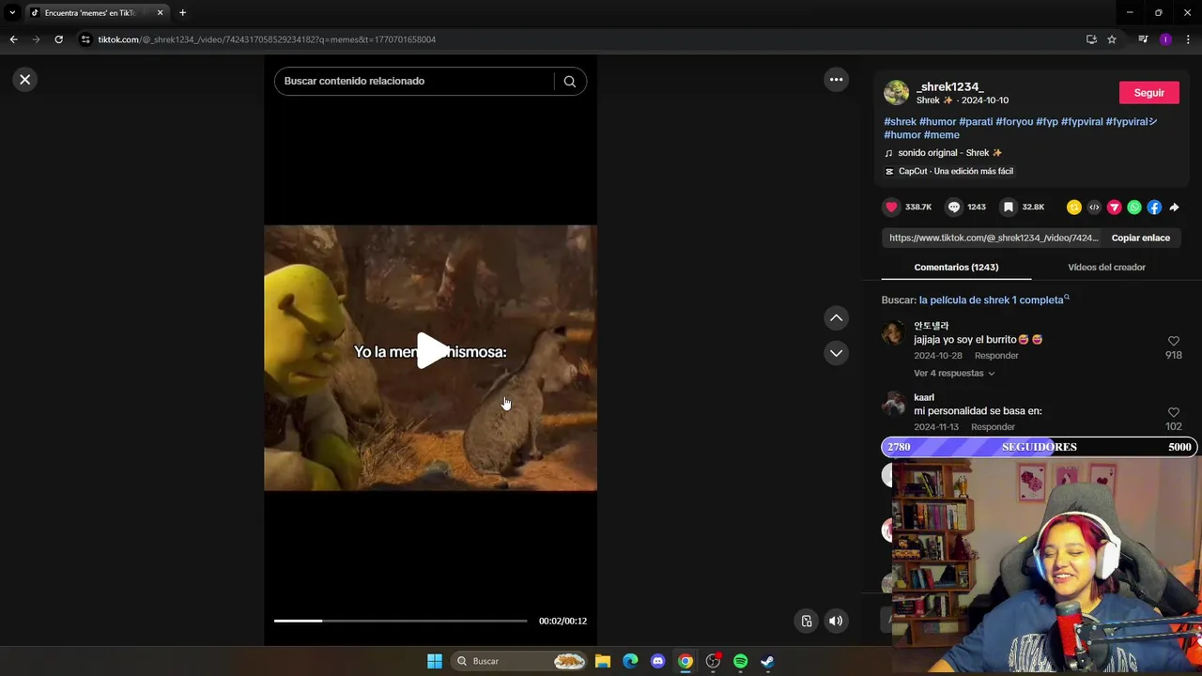The height and width of the screenshot is (676, 1202).
Task: Open Steam from the taskbar
Action: pos(767,661)
